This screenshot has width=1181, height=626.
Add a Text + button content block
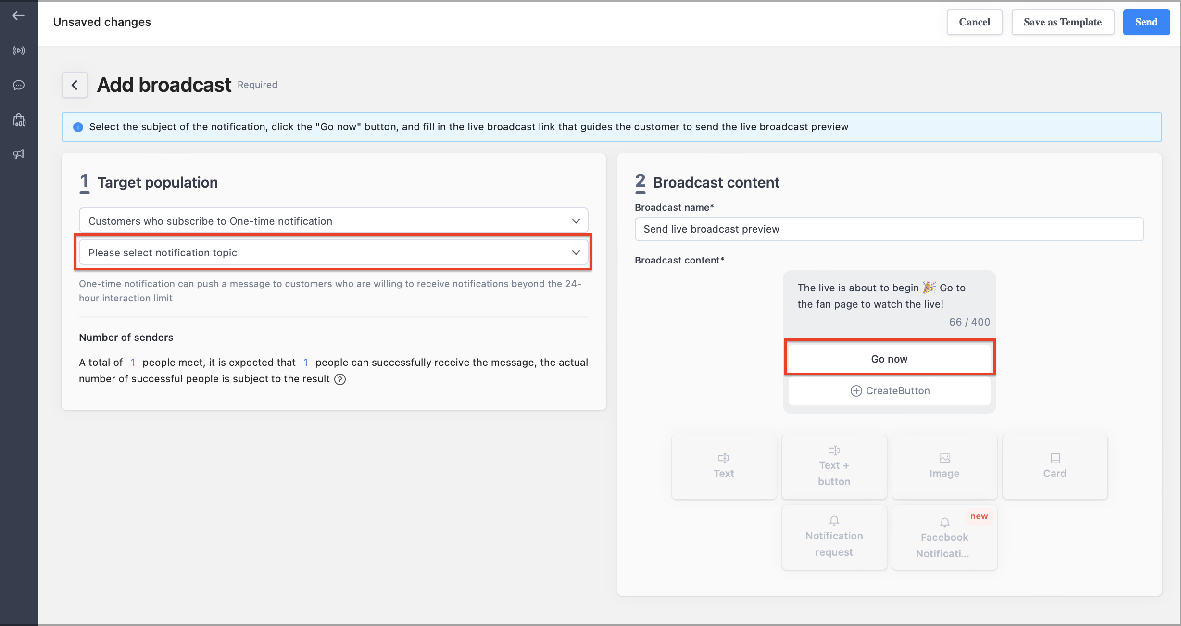(834, 466)
